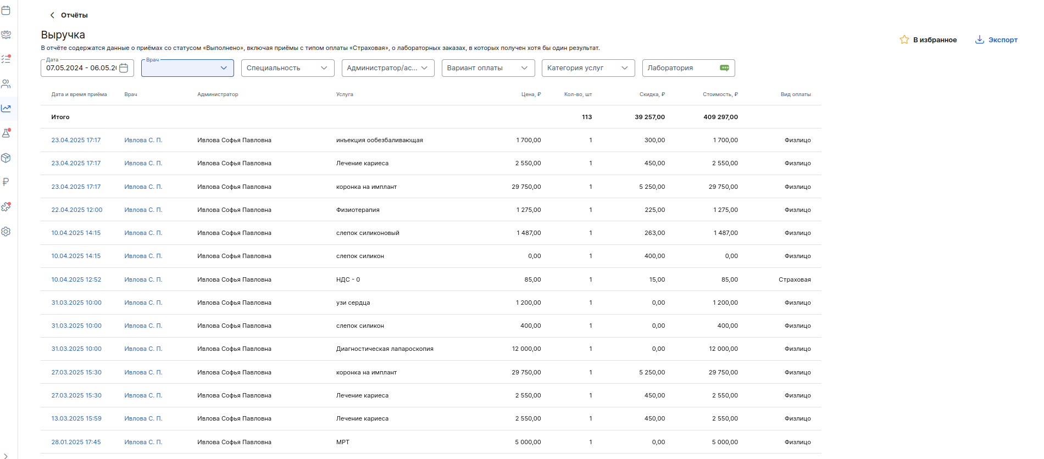Open doctor Ивлова С. П. in Физиотерапия row
Screen dimensions: 1044x459
(143, 210)
